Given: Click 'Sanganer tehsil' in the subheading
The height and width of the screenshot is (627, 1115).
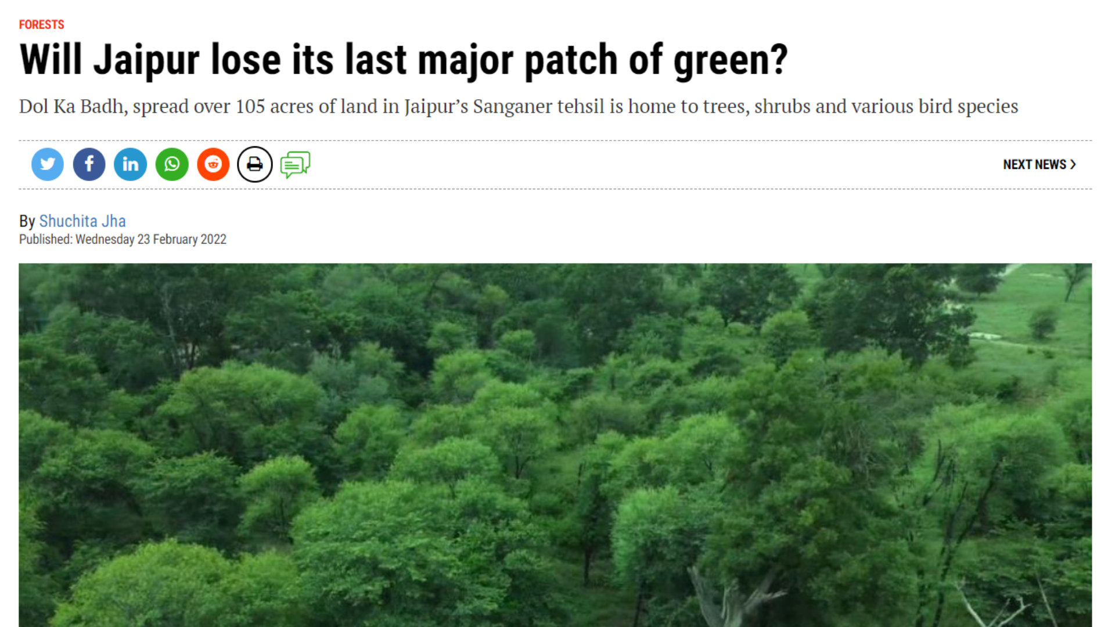Looking at the screenshot, I should coord(538,107).
